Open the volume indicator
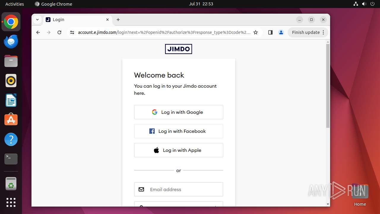This screenshot has width=380, height=214. (x=364, y=4)
